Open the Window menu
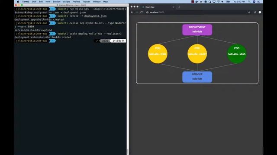Viewport: 277px width, 155px height. (x=97, y=2)
